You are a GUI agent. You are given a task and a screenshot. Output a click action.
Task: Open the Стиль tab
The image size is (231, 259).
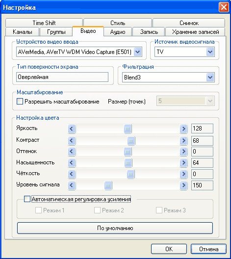pos(118,23)
